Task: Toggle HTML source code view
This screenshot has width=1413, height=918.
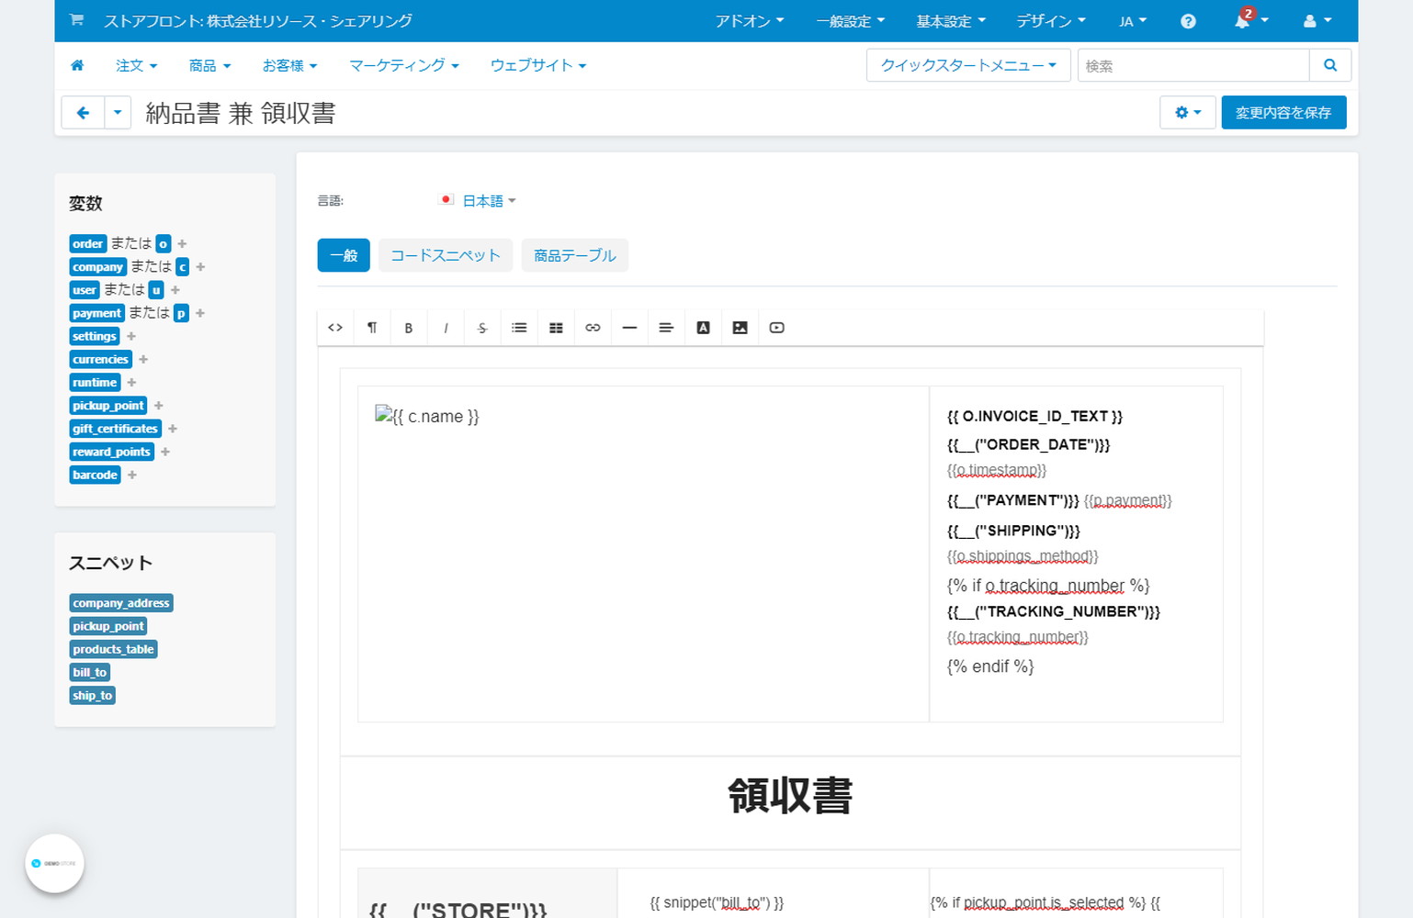Action: [335, 328]
